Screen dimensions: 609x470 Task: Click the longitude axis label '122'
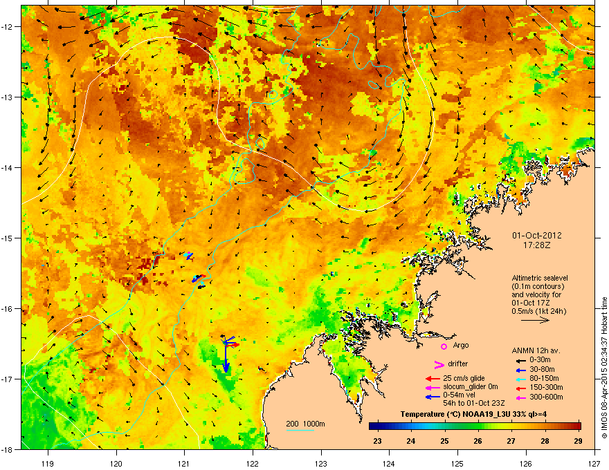pyautogui.click(x=253, y=463)
